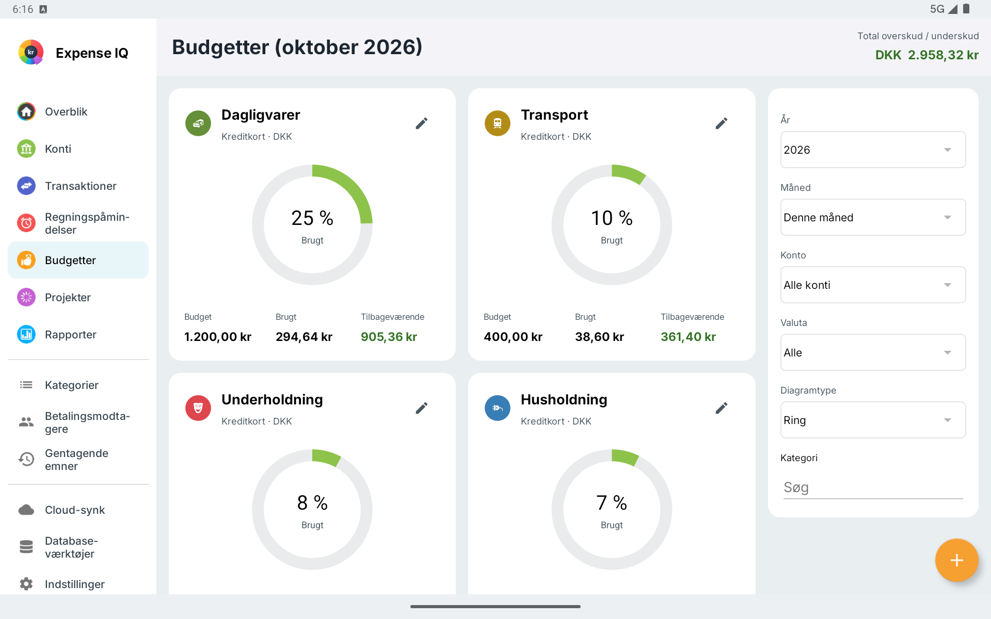The width and height of the screenshot is (991, 619).
Task: Click the Transport 10 % ring chart
Action: 612,225
